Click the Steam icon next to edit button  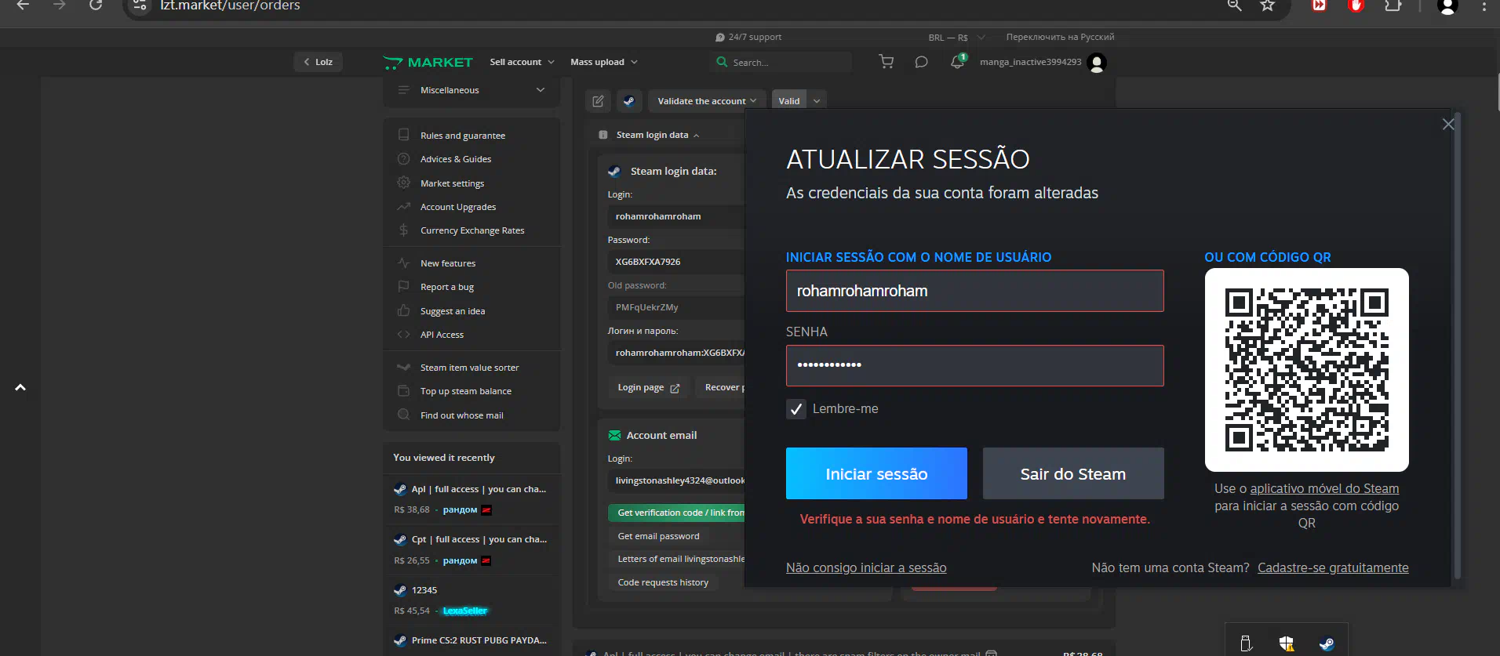[628, 101]
